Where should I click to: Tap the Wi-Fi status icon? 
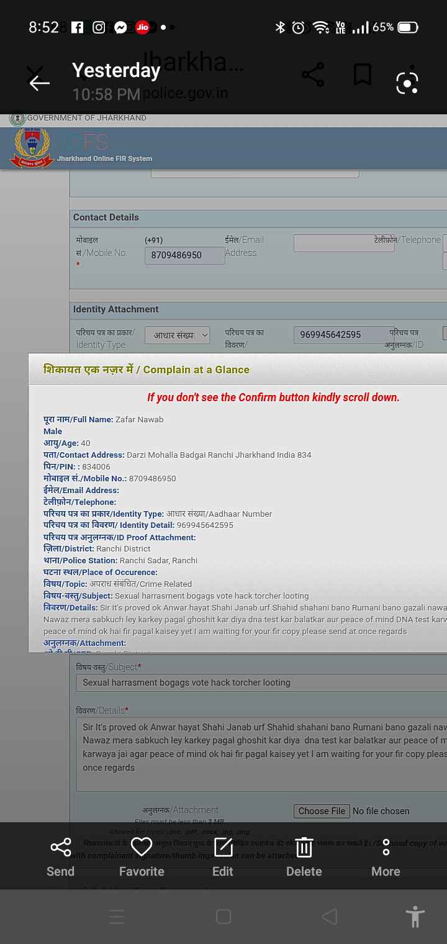click(x=320, y=27)
